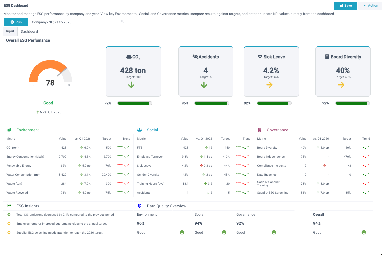Click the Environment leaf icon
This screenshot has width=382, height=255.
9,130
